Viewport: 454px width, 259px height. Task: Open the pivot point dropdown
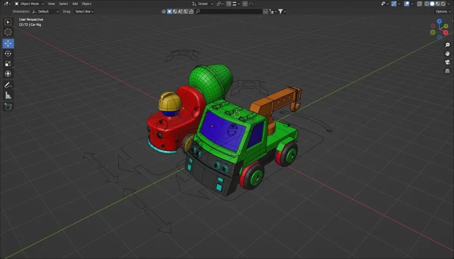coord(220,4)
